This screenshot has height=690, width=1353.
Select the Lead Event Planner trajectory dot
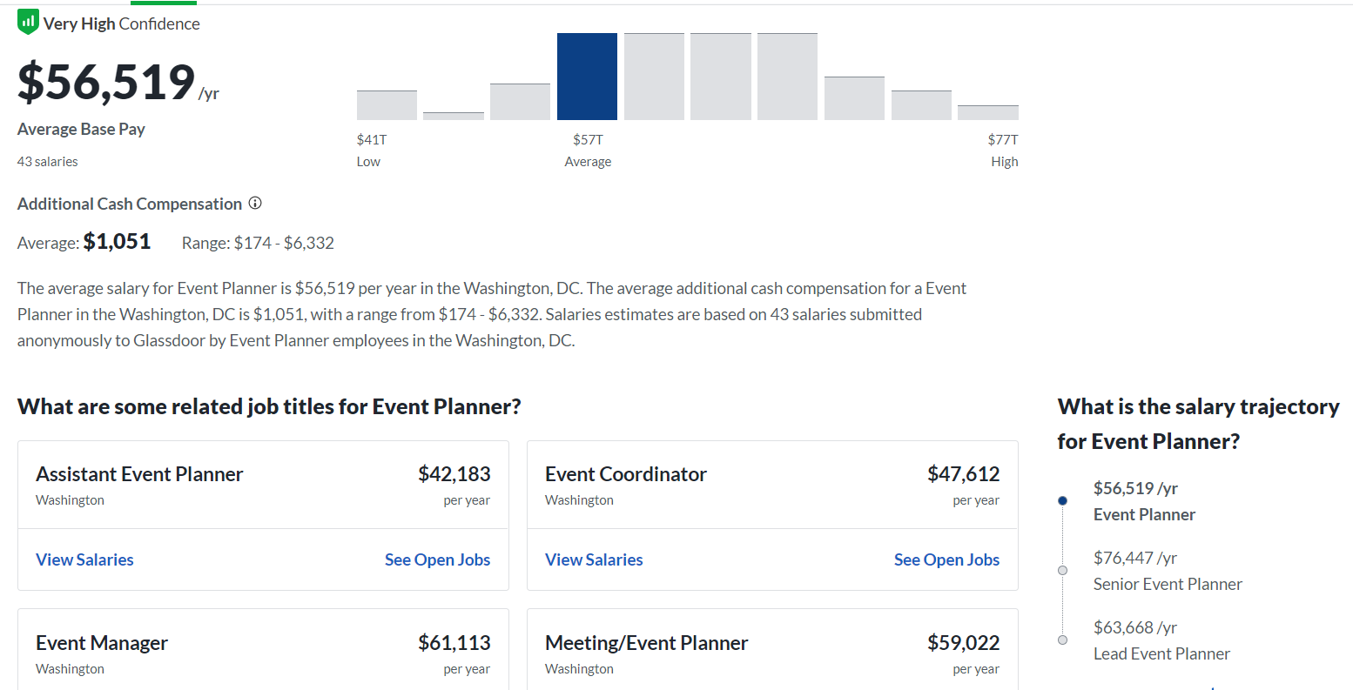point(1062,640)
